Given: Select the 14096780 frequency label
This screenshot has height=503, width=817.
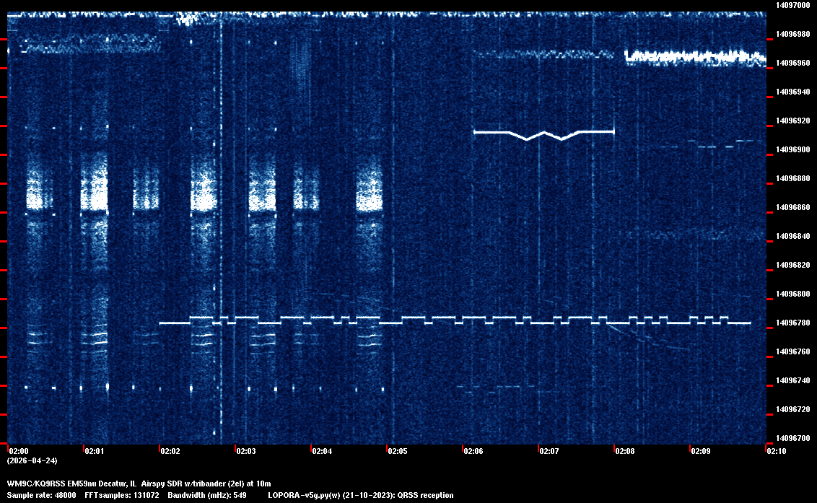Looking at the screenshot, I should pyautogui.click(x=792, y=323).
